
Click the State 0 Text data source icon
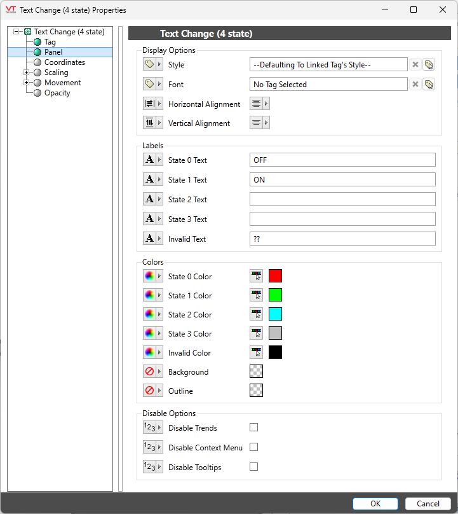click(150, 160)
